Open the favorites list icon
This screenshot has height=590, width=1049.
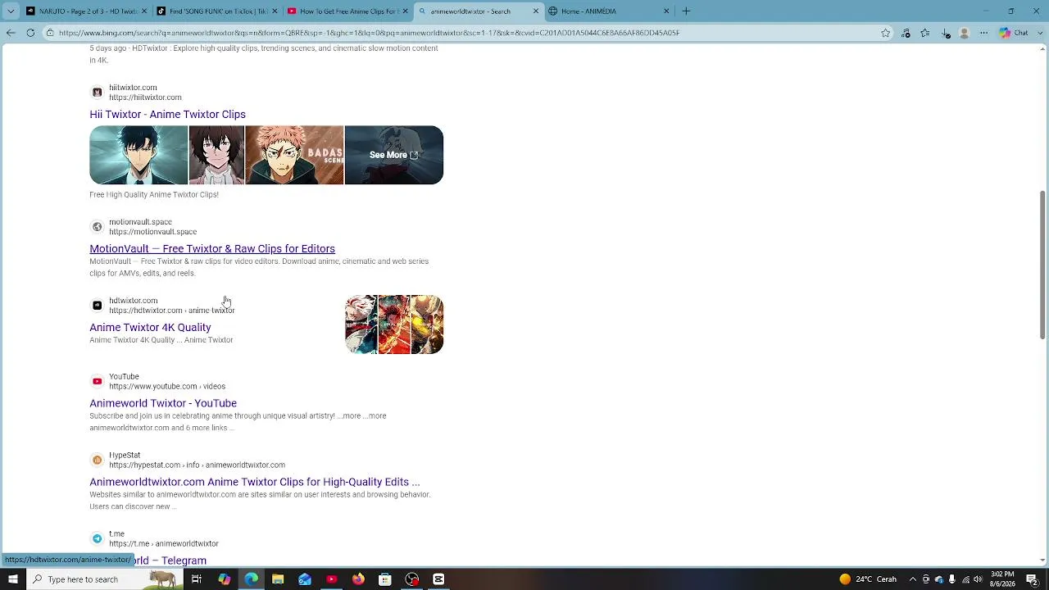[925, 33]
